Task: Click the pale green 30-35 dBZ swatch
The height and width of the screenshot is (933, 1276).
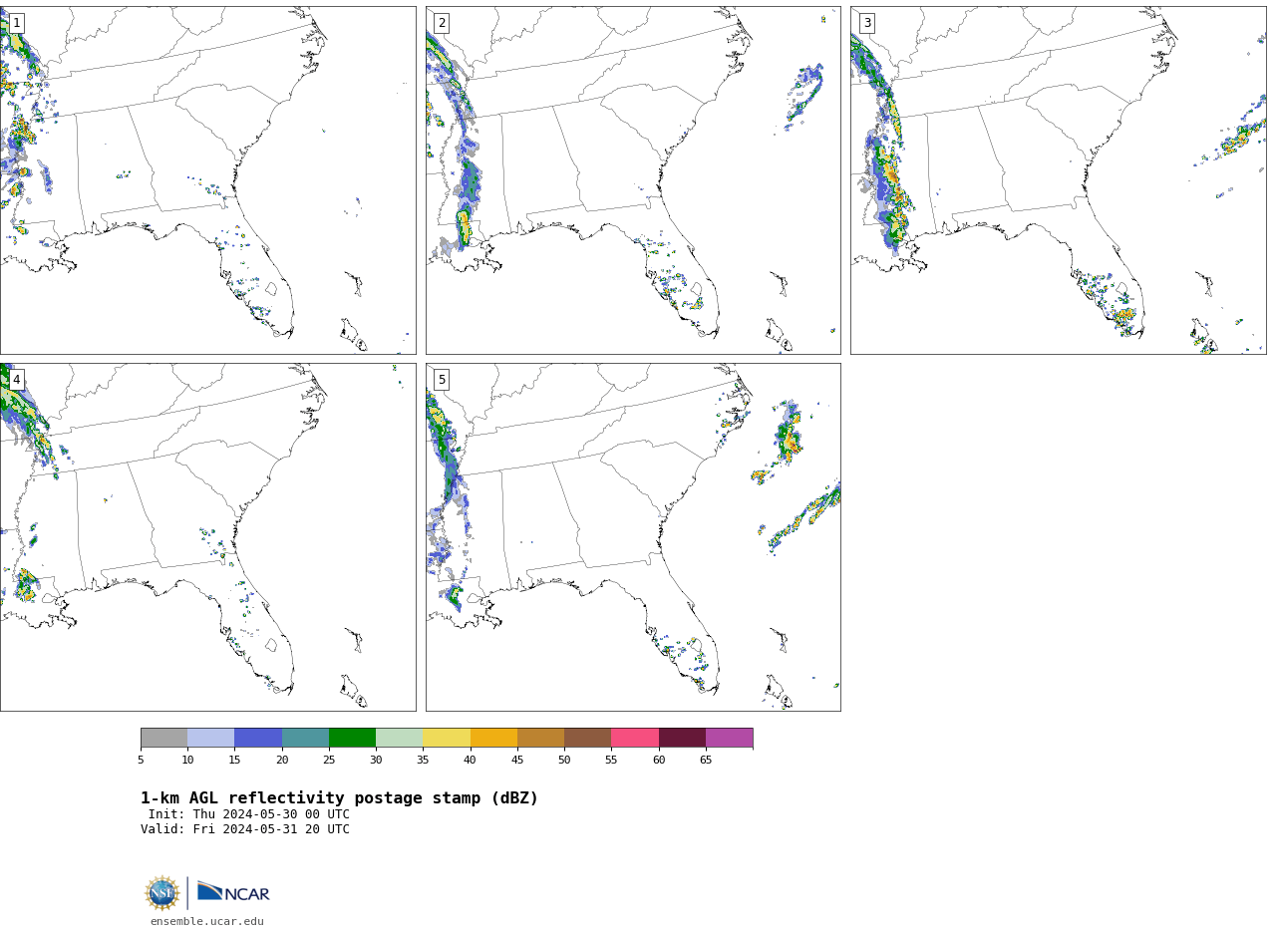Action: (x=399, y=738)
